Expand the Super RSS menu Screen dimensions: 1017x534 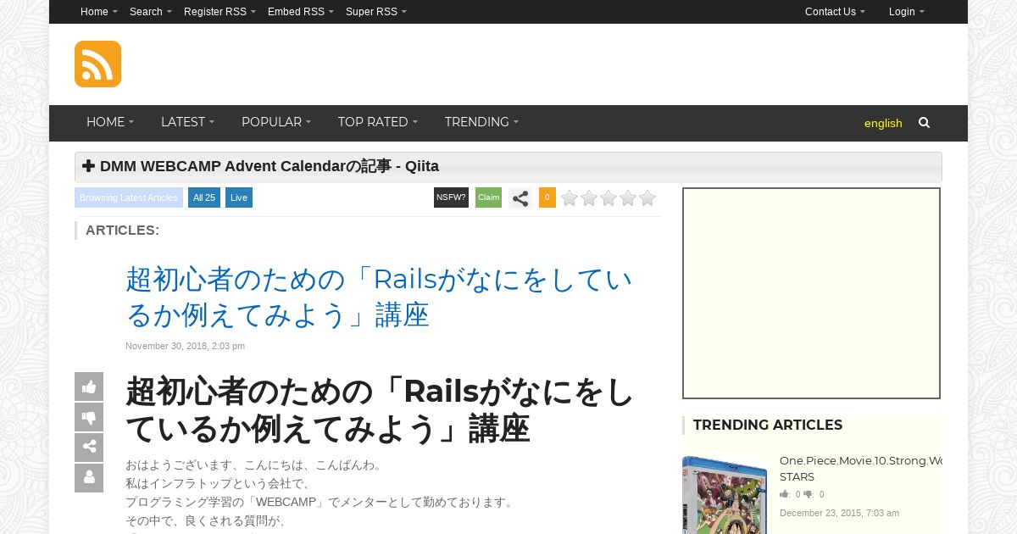point(376,12)
